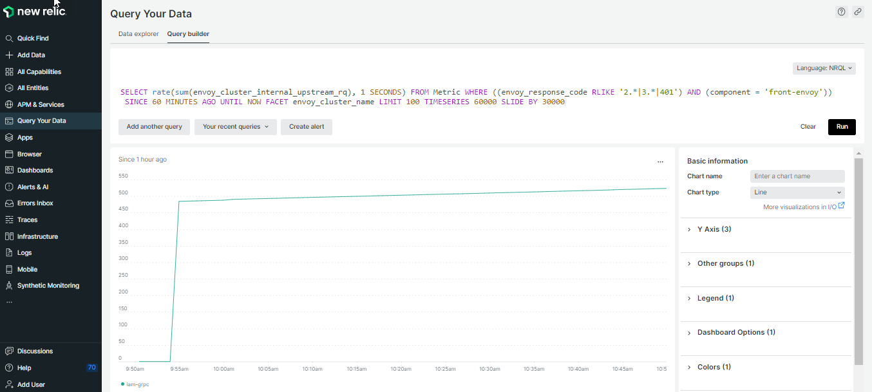Click the 'Query Your Data' page title
The height and width of the screenshot is (392, 872).
pyautogui.click(x=151, y=14)
